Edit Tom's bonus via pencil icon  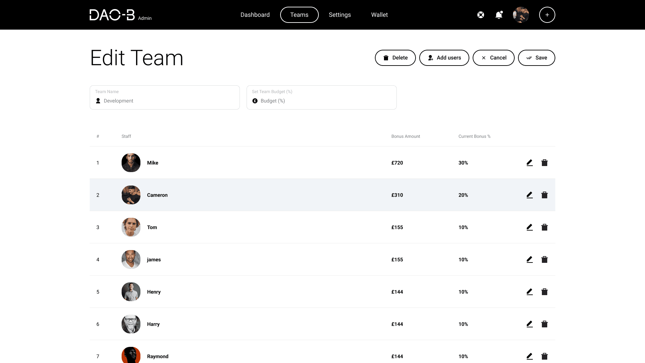point(530,227)
